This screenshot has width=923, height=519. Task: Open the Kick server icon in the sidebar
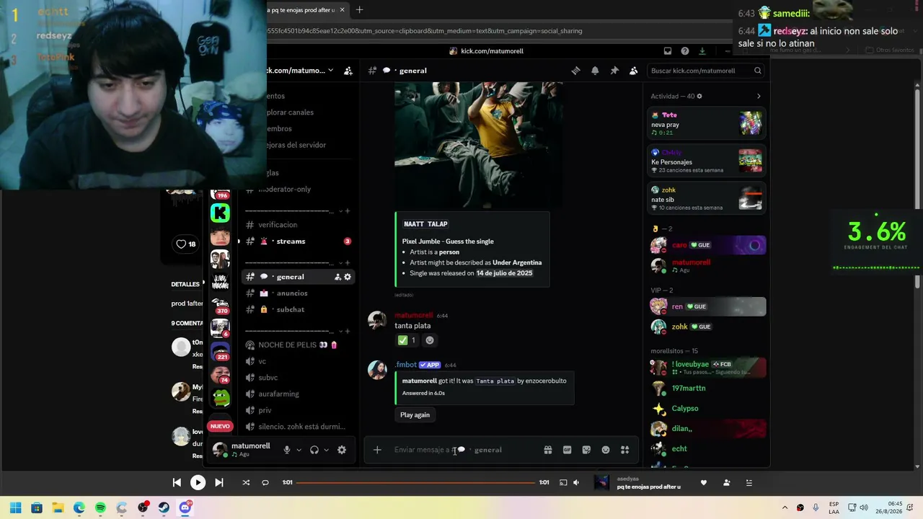220,213
